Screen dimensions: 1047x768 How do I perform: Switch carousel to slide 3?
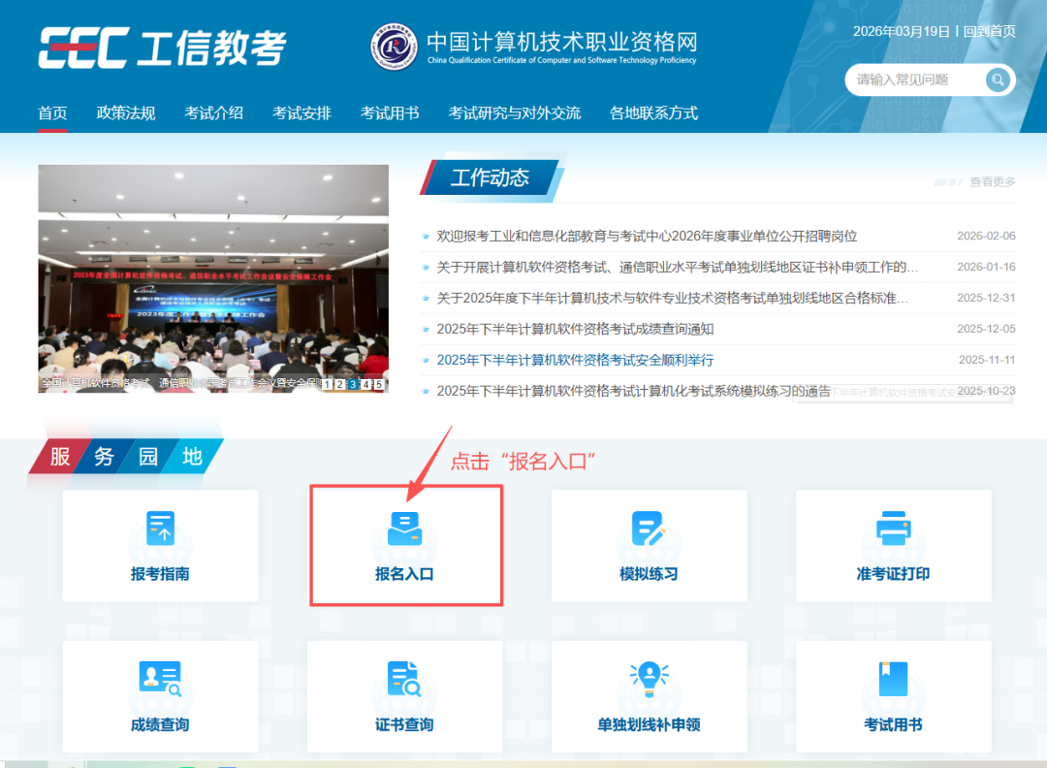click(x=353, y=384)
